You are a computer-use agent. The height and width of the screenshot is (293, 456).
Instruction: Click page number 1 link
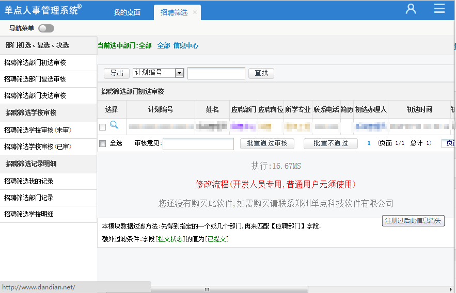coord(369,143)
